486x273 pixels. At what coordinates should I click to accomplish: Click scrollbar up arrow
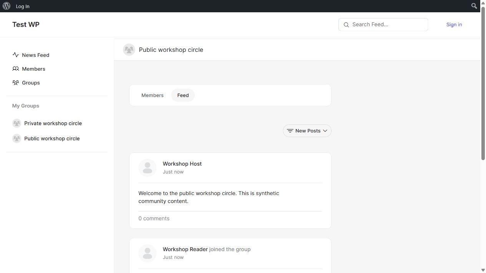[x=483, y=3]
